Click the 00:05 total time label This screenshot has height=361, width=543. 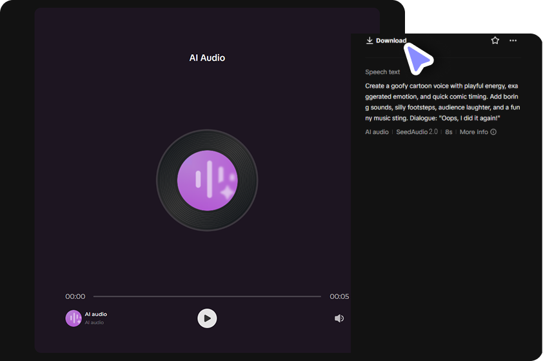point(339,297)
